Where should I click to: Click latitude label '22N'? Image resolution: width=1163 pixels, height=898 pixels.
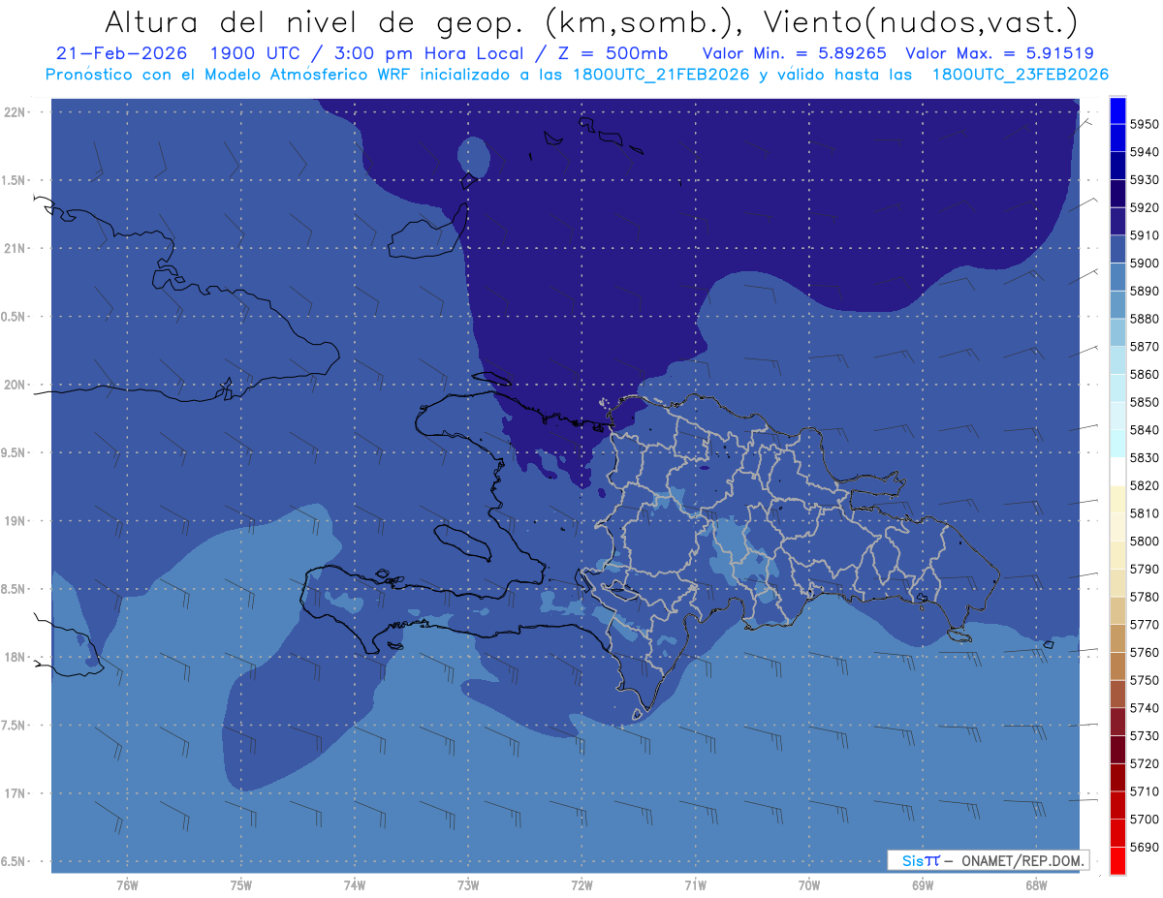[x=16, y=111]
